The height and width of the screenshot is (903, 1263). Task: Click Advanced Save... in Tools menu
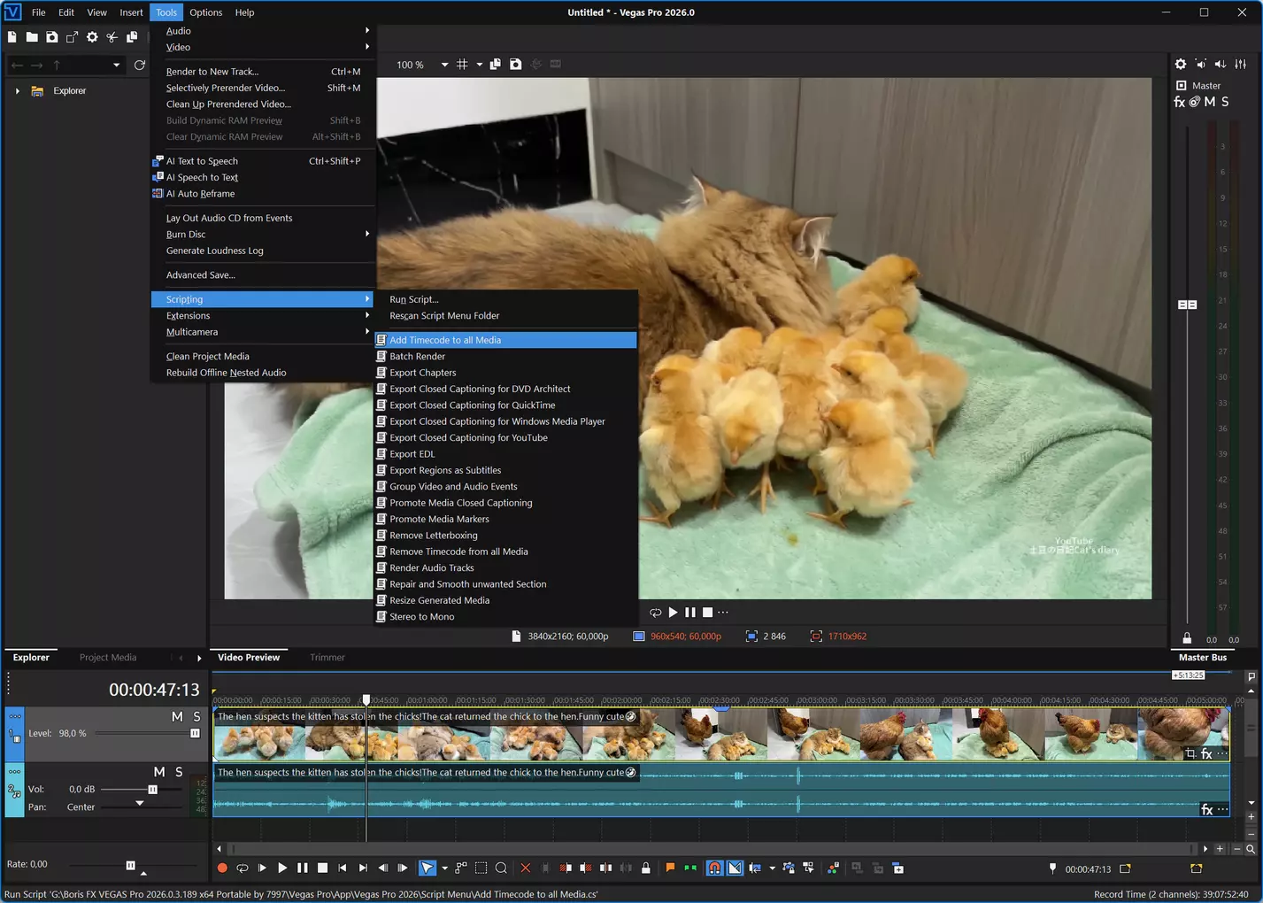click(x=263, y=274)
